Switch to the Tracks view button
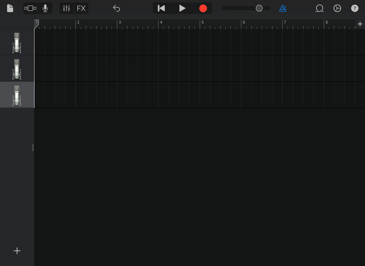365x266 pixels. pyautogui.click(x=30, y=8)
